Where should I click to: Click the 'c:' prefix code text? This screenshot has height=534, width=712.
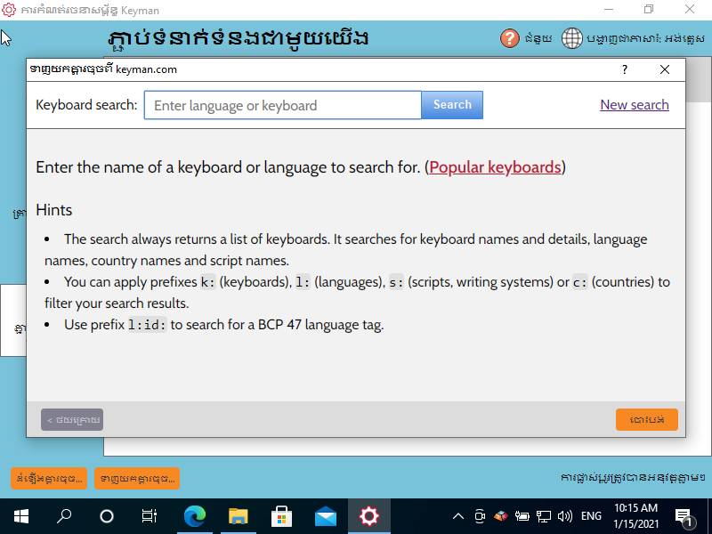pyautogui.click(x=580, y=282)
